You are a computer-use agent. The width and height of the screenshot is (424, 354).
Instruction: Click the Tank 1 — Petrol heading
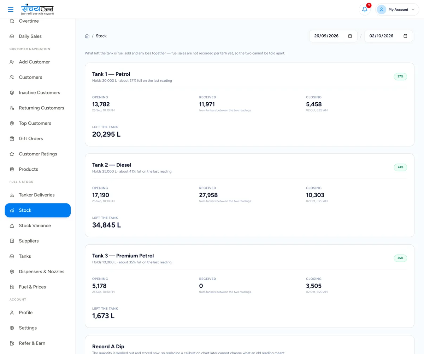(111, 74)
